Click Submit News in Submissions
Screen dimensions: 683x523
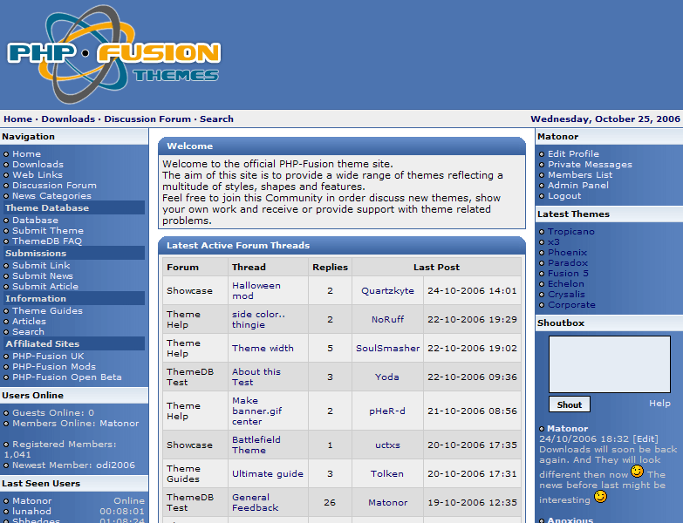[x=43, y=275]
